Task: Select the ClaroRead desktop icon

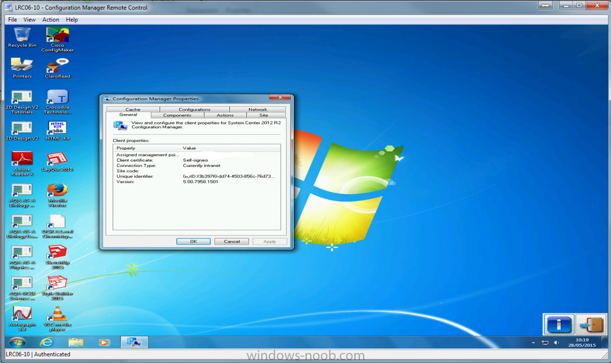Action: click(58, 69)
